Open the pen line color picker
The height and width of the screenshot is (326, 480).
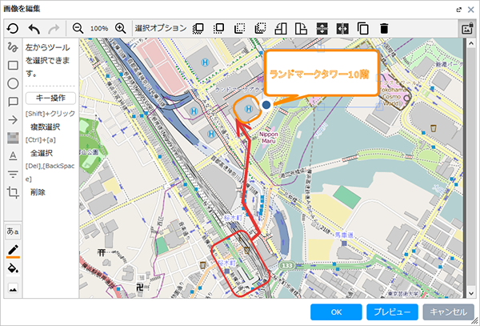pos(13,251)
